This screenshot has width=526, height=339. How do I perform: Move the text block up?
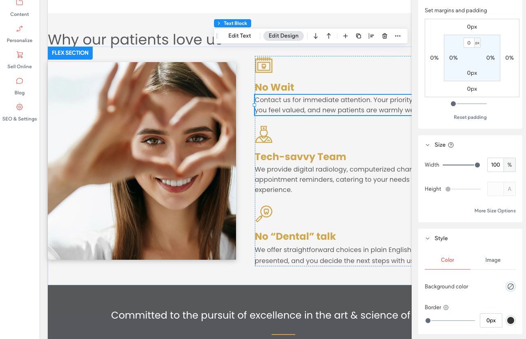coord(329,36)
